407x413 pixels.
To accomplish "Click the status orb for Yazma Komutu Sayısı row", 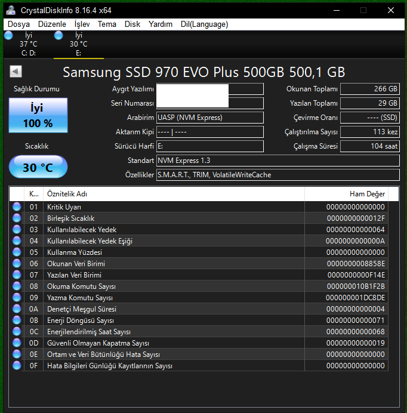I will [17, 297].
